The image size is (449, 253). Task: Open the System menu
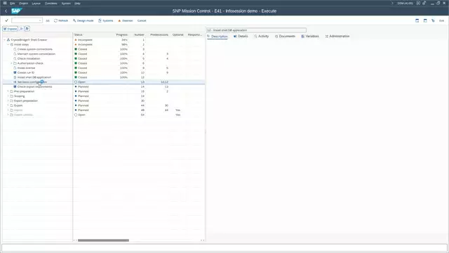click(66, 4)
